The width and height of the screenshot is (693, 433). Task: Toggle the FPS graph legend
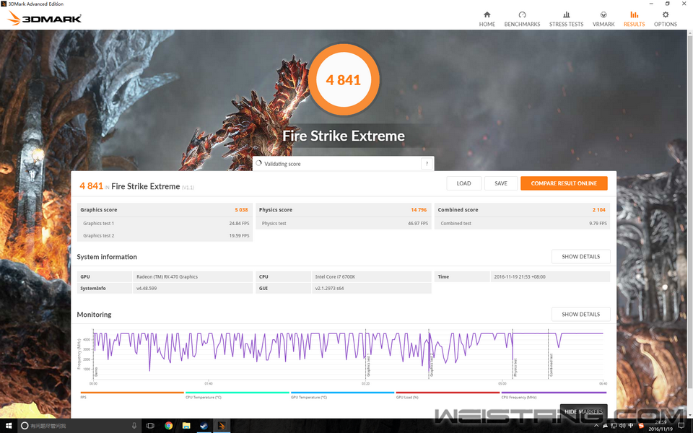pyautogui.click(x=84, y=396)
